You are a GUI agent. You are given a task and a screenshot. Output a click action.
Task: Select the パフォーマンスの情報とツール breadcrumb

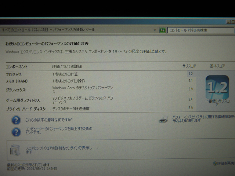[73, 29]
